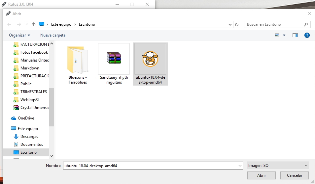The height and width of the screenshot is (184, 315).
Task: Select Escritorio in the navigation pane
Action: [26, 152]
